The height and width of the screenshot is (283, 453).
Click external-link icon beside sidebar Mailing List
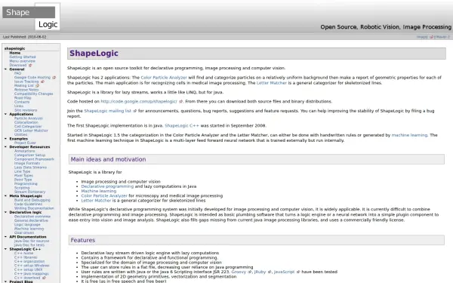click(x=37, y=86)
